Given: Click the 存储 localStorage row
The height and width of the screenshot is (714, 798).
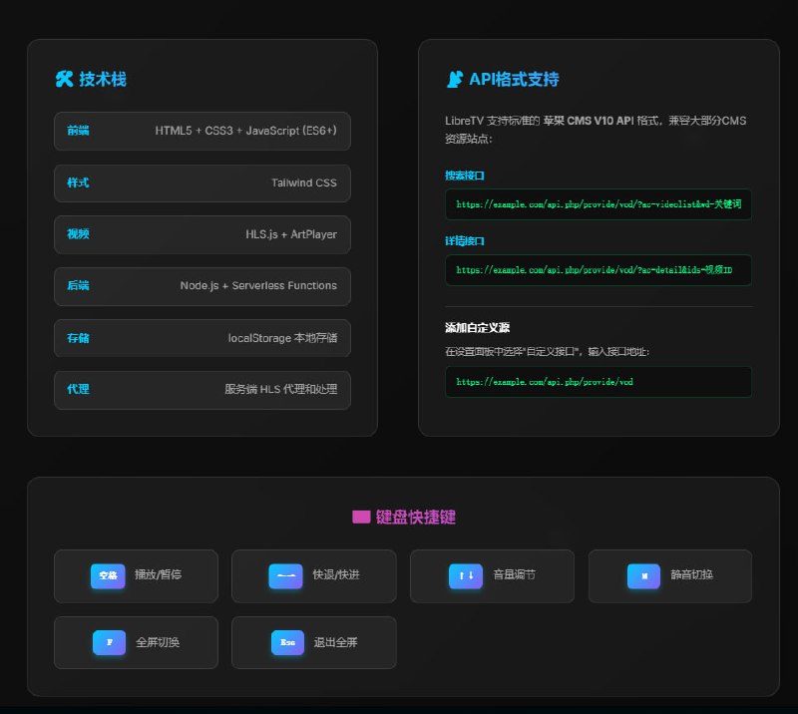Looking at the screenshot, I should click(x=202, y=338).
